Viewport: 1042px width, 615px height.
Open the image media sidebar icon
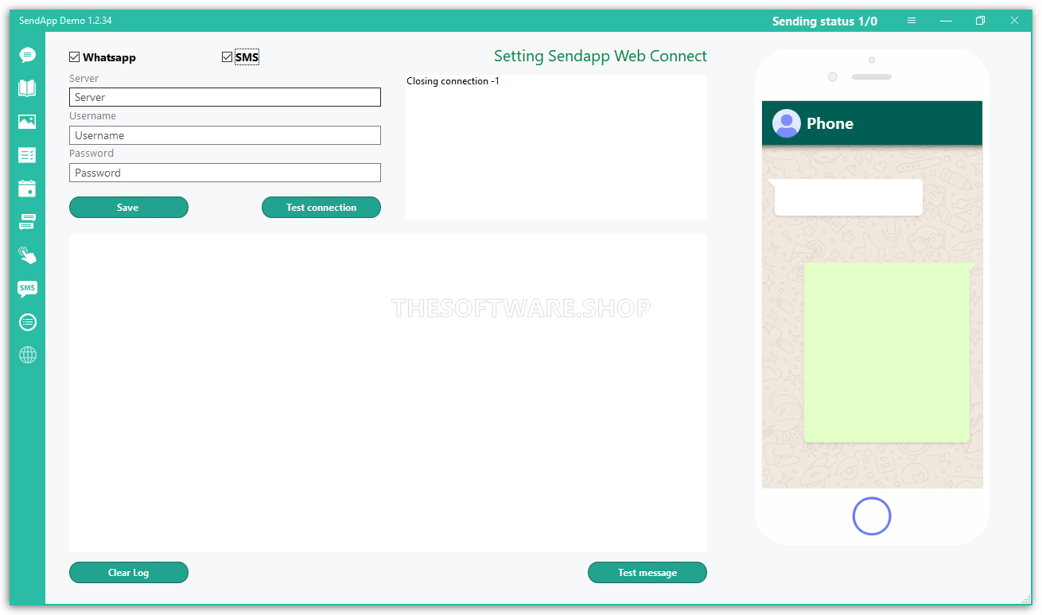[x=27, y=122]
